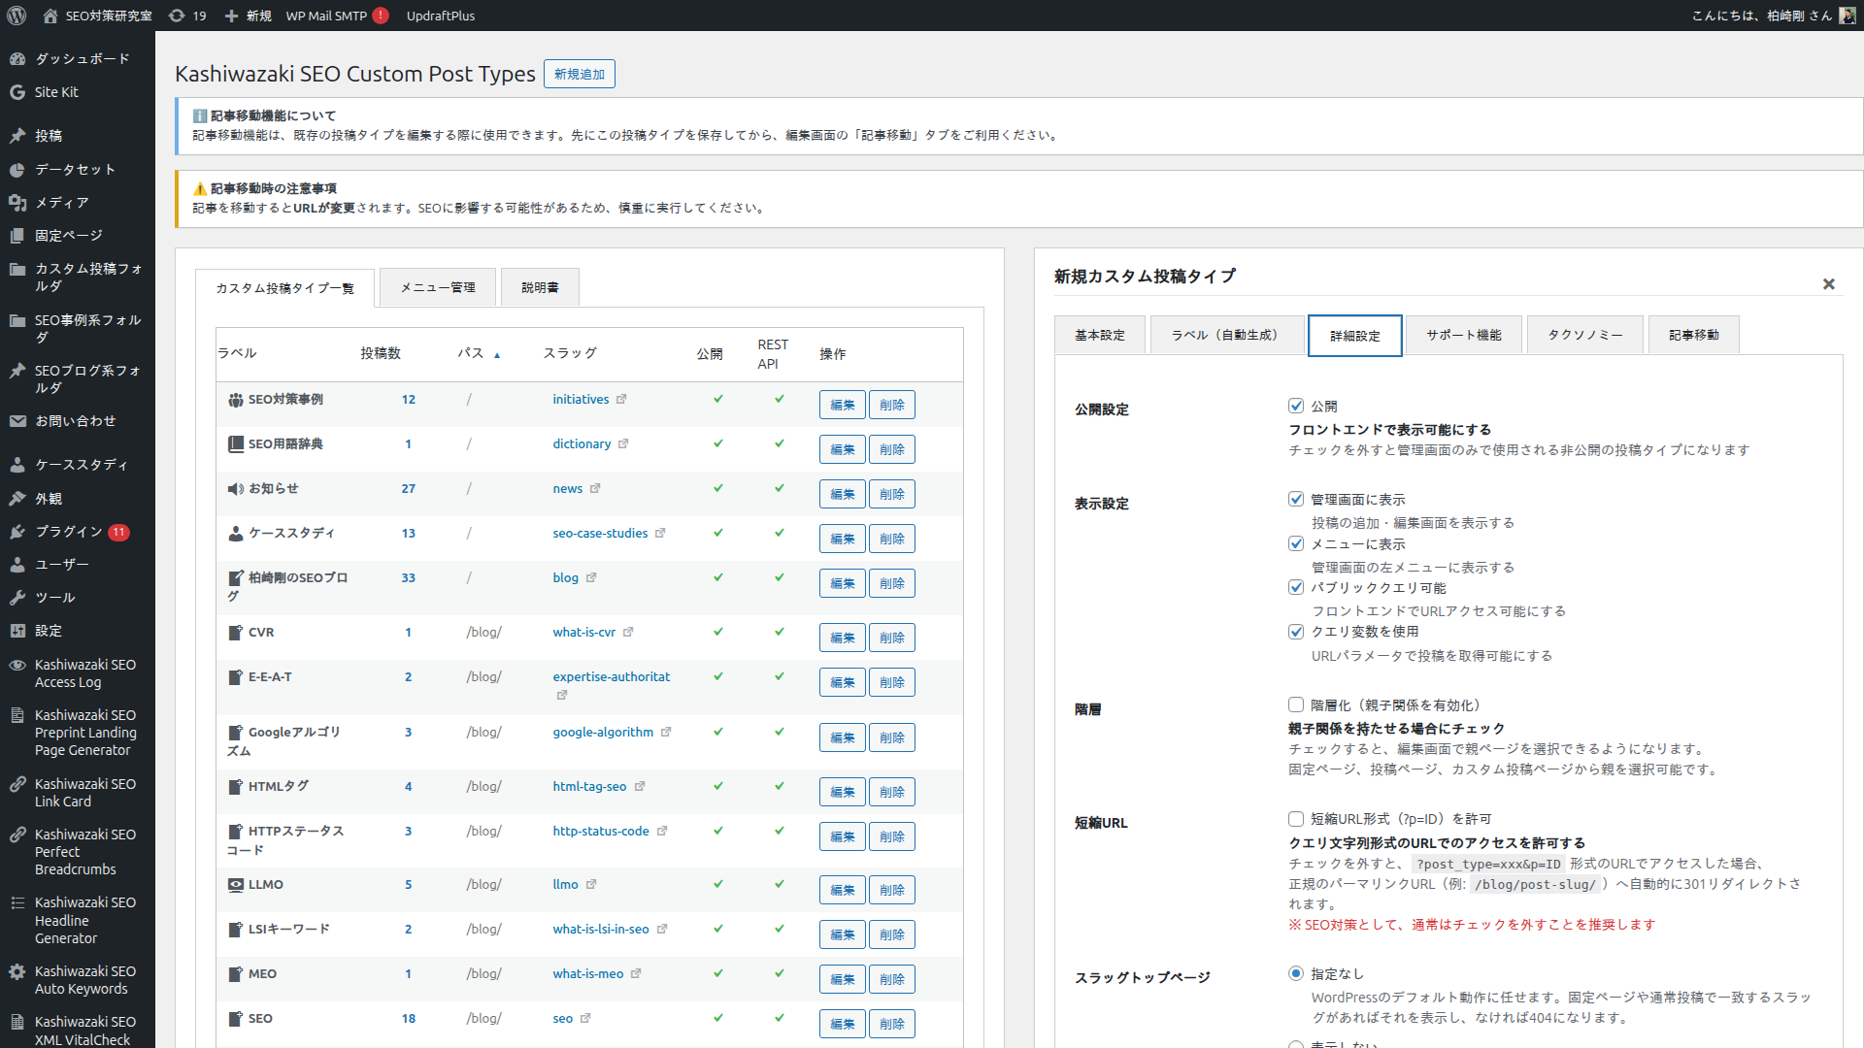Screen dimensions: 1864x1048
Task: Click the user avatar in the top right
Action: [x=1847, y=16]
